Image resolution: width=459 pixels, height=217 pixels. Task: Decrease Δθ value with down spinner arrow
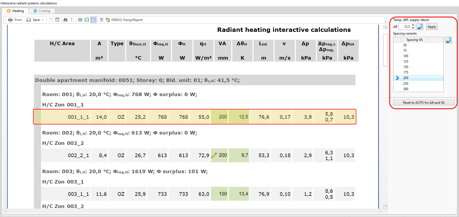pos(413,28)
